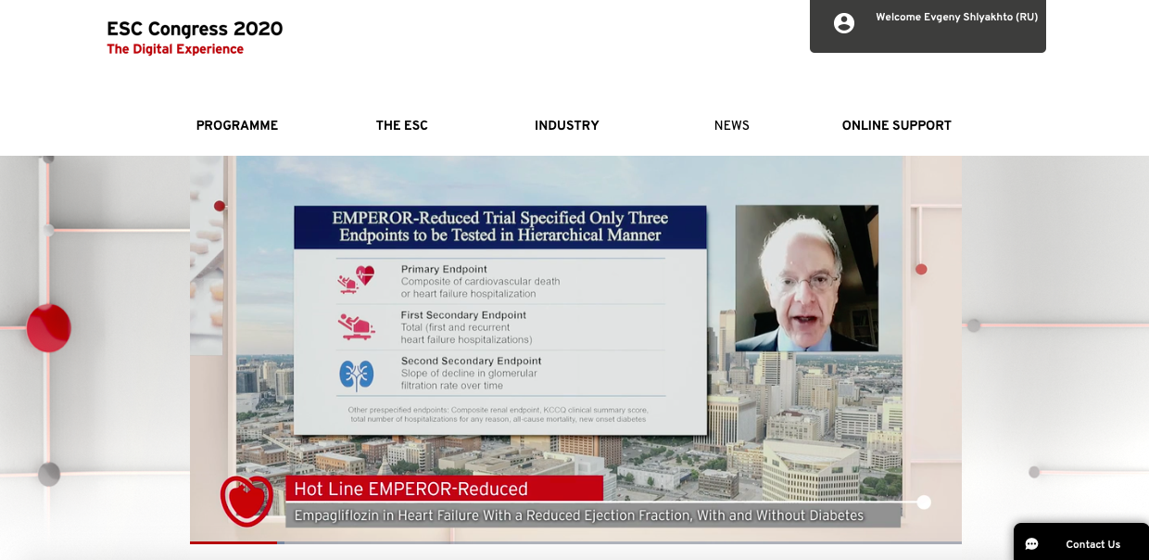
Task: Click the red heart logo beside Hot Line
Action: pos(246,501)
